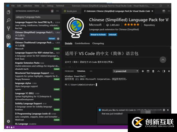The width and height of the screenshot is (177, 132).
Task: Install D Programming Language (code-d)
Action: [x=57, y=120]
